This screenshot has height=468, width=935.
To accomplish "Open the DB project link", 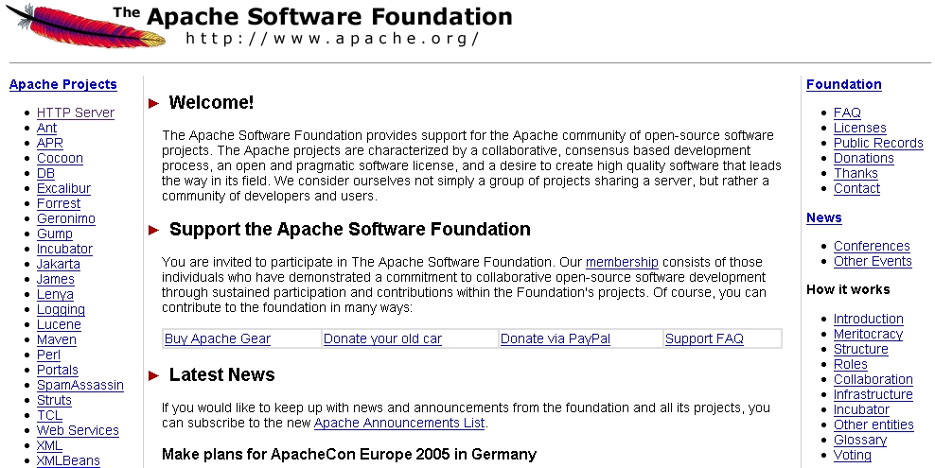I will (x=45, y=173).
